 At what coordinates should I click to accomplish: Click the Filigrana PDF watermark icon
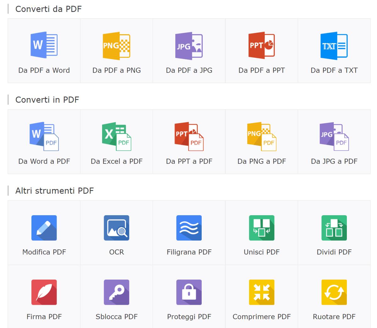click(x=189, y=228)
